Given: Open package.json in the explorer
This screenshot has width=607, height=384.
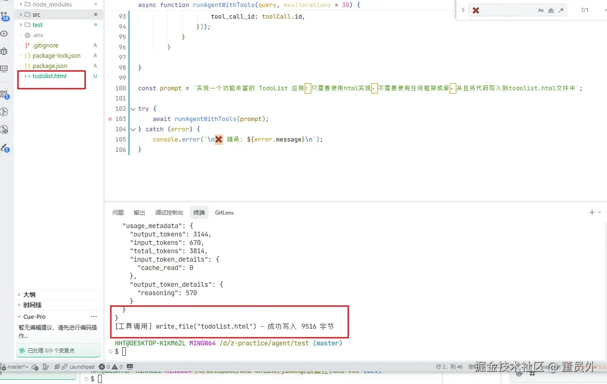Looking at the screenshot, I should tap(50, 66).
